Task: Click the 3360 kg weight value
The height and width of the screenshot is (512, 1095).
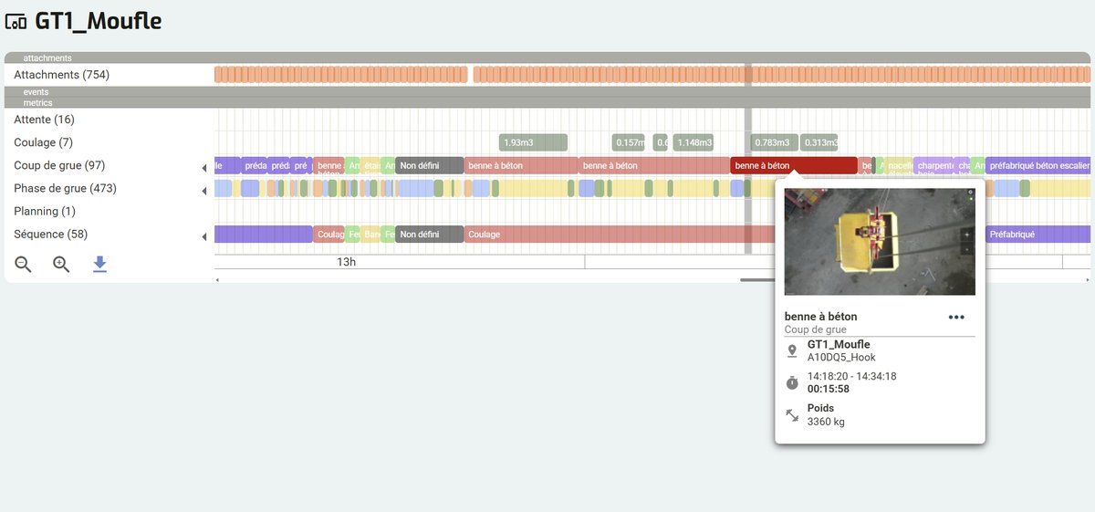Action: coord(826,423)
